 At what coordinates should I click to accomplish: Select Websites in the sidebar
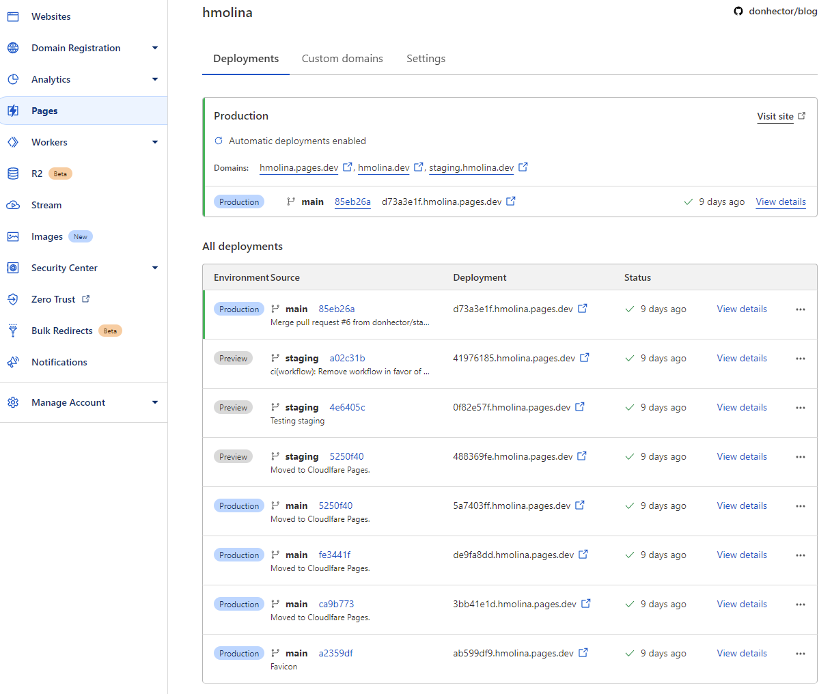coord(12,16)
